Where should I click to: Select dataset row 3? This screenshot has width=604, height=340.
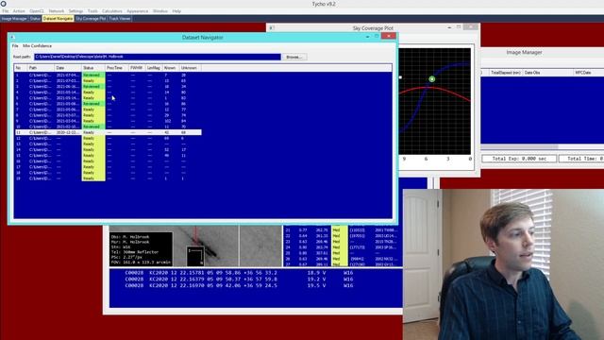point(108,86)
